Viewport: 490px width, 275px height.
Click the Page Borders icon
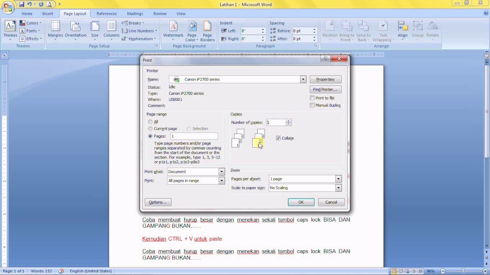(207, 31)
